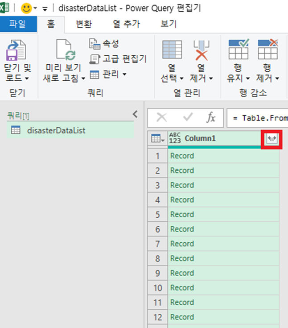
Task: Switch to the 열 추가 tab
Action: (x=127, y=24)
